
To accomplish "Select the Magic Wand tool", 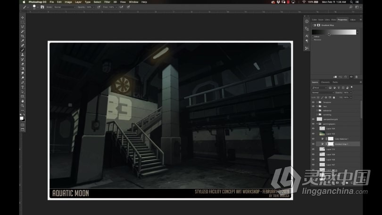I will (23, 32).
